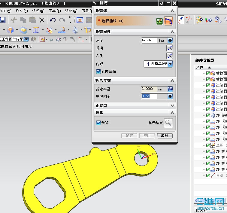Screen dimensions: 227x213
Task: Undo the last action with the Undo arrow
Action: [x=53, y=20]
